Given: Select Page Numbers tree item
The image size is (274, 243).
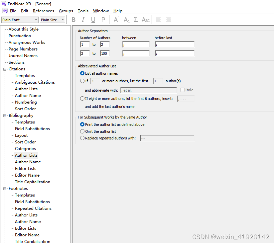Looking at the screenshot, I should click(23, 49).
